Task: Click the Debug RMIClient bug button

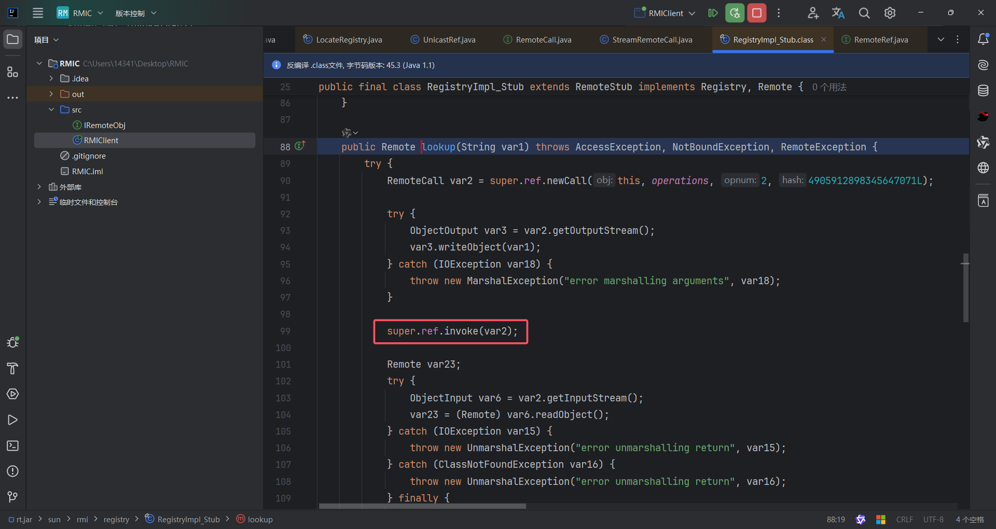Action: (x=735, y=13)
